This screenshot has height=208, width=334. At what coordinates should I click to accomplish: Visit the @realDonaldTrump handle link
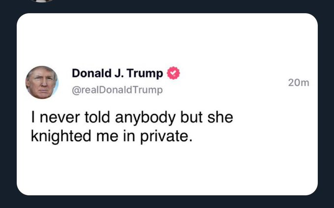tap(118, 90)
